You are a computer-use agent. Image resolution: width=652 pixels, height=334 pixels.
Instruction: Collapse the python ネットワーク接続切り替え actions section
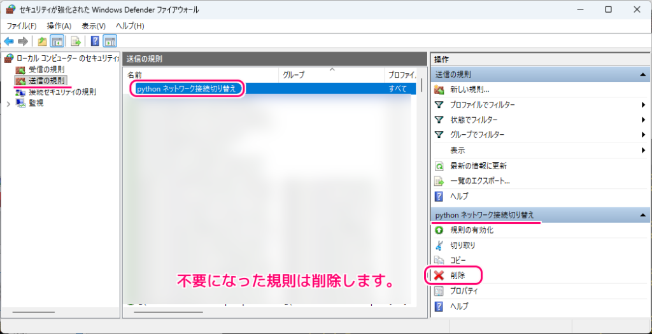[642, 215]
